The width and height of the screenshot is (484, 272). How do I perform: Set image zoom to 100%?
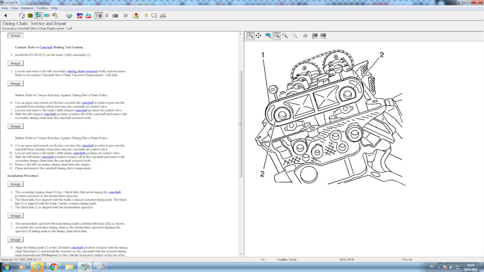(x=269, y=36)
